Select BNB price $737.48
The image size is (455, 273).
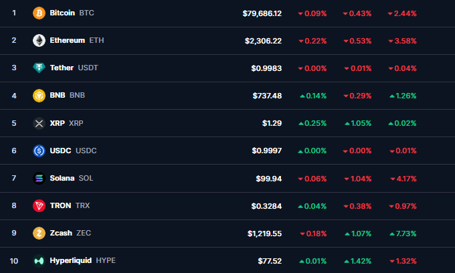coord(267,96)
